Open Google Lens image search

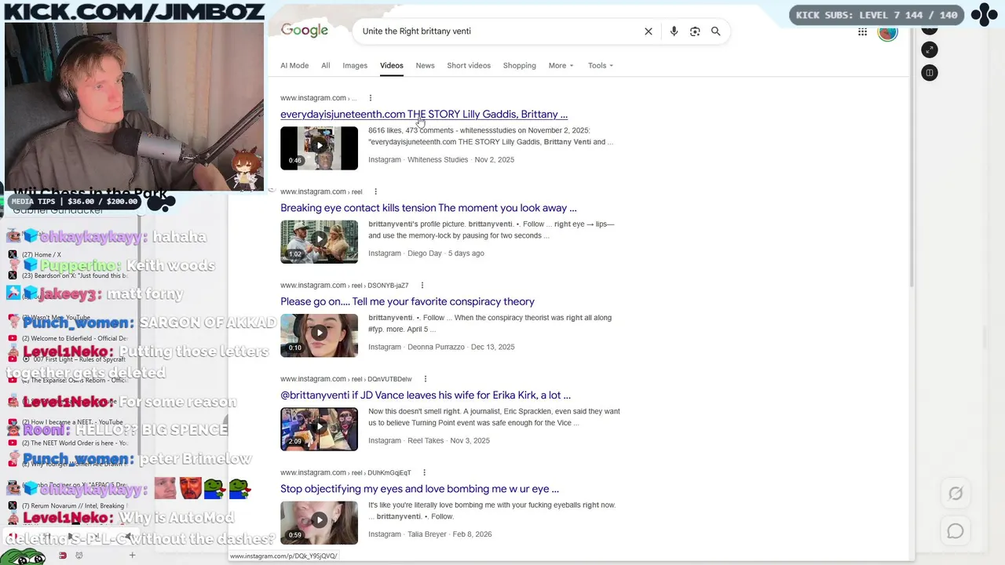(695, 31)
